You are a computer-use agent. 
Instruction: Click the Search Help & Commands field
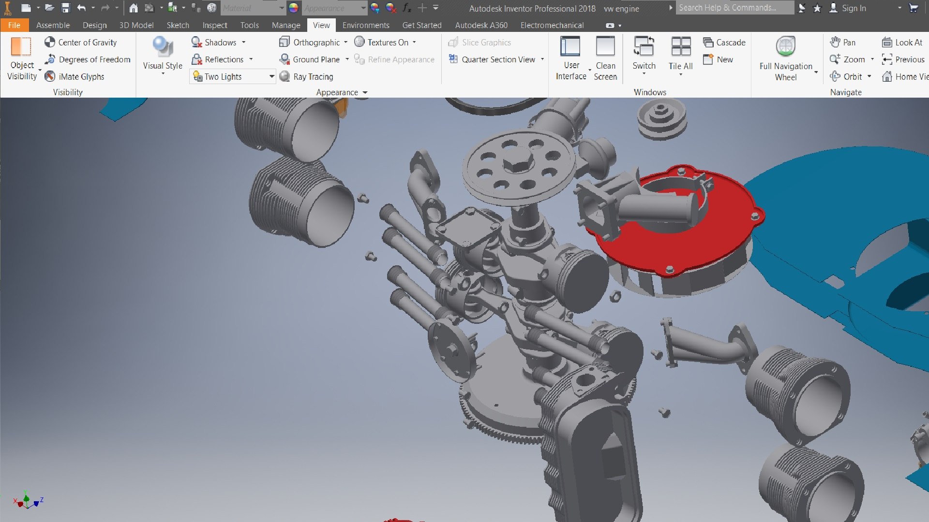click(x=734, y=8)
